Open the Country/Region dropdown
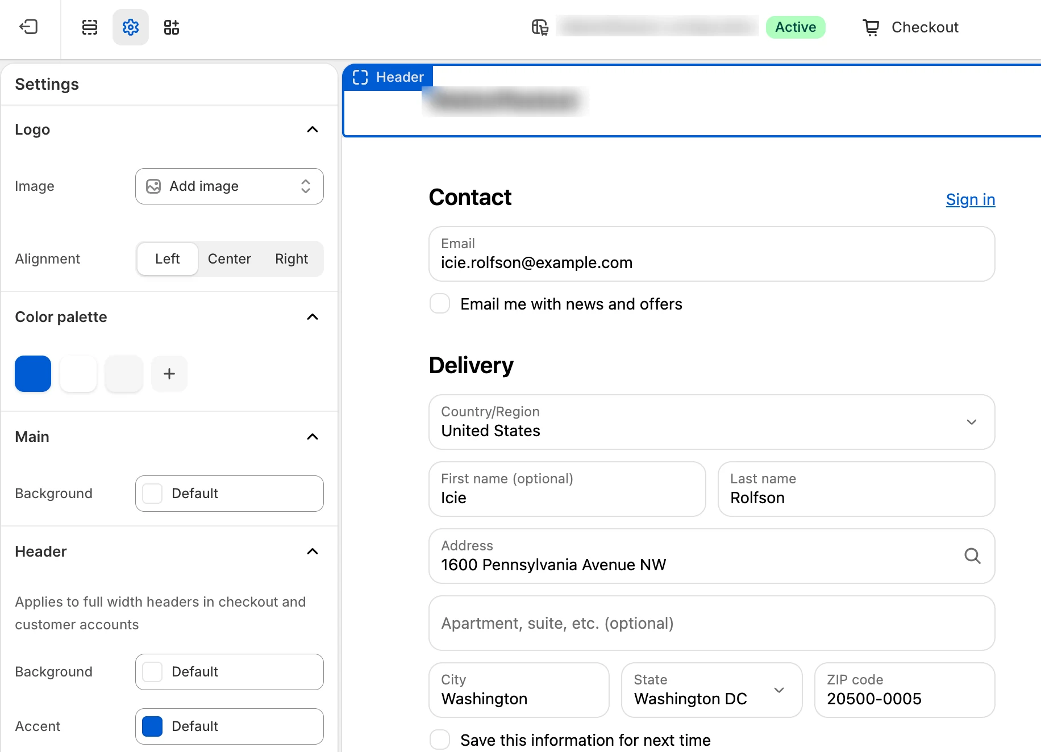The image size is (1041, 752). (712, 422)
